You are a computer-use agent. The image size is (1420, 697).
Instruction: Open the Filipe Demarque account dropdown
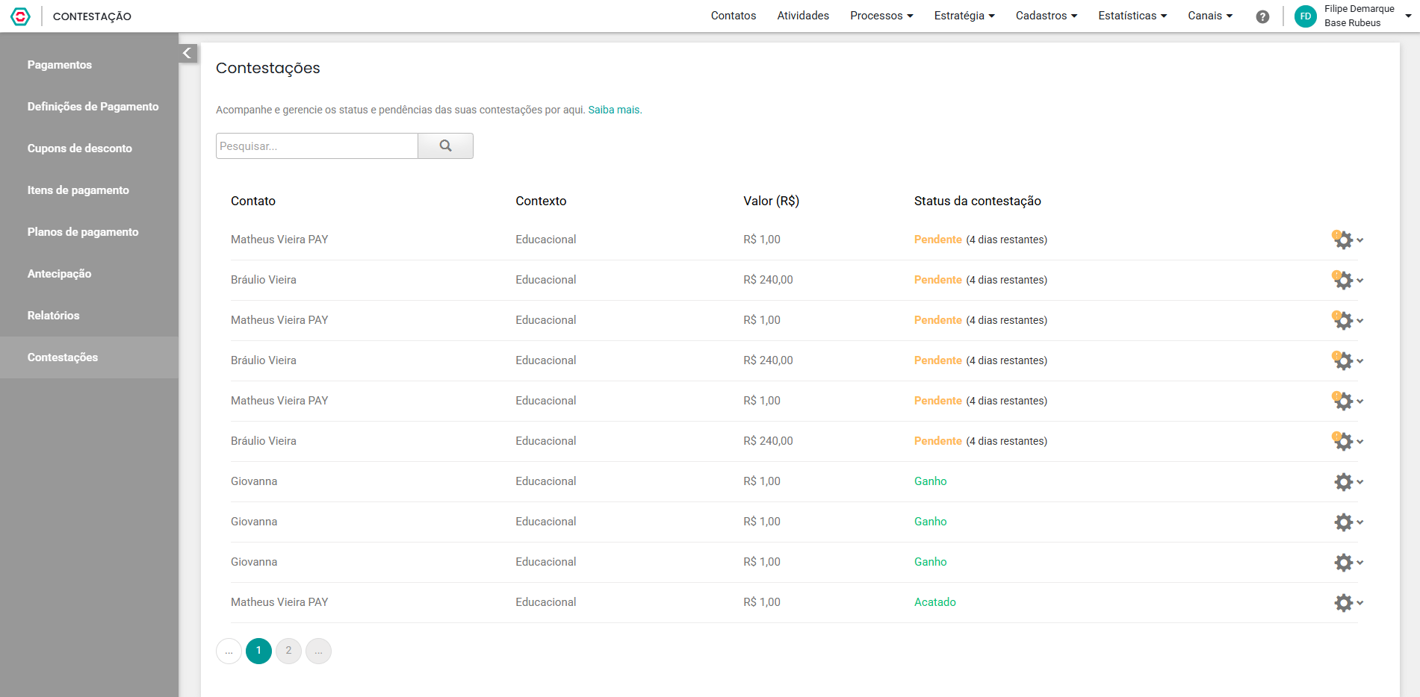pyautogui.click(x=1366, y=16)
